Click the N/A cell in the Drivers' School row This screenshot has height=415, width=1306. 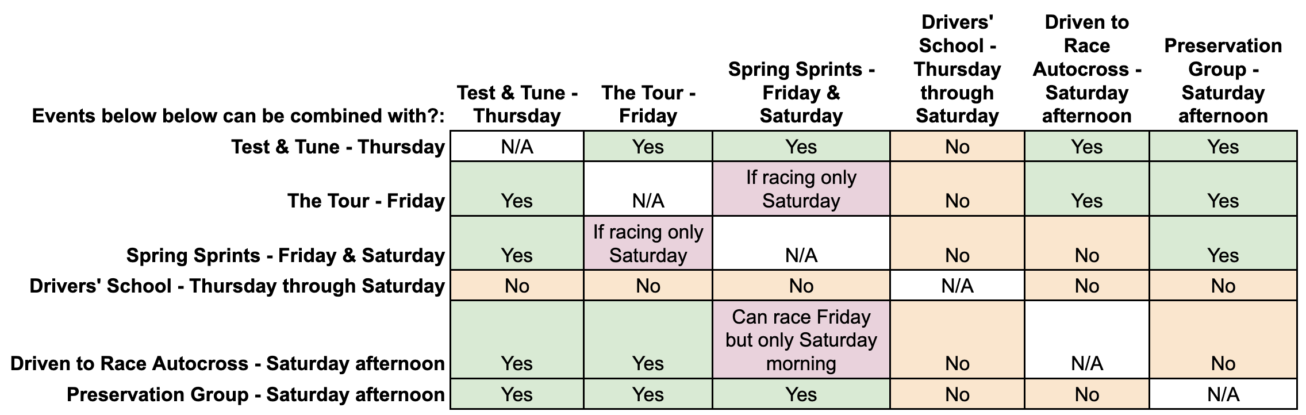pos(957,286)
